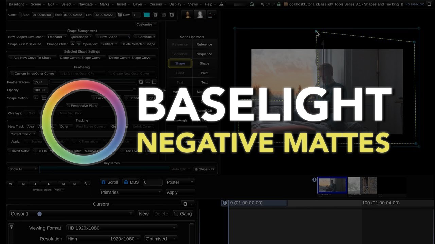Image resolution: width=435 pixels, height=244 pixels.
Task: Click the Feather Radius value field
Action: (40, 82)
